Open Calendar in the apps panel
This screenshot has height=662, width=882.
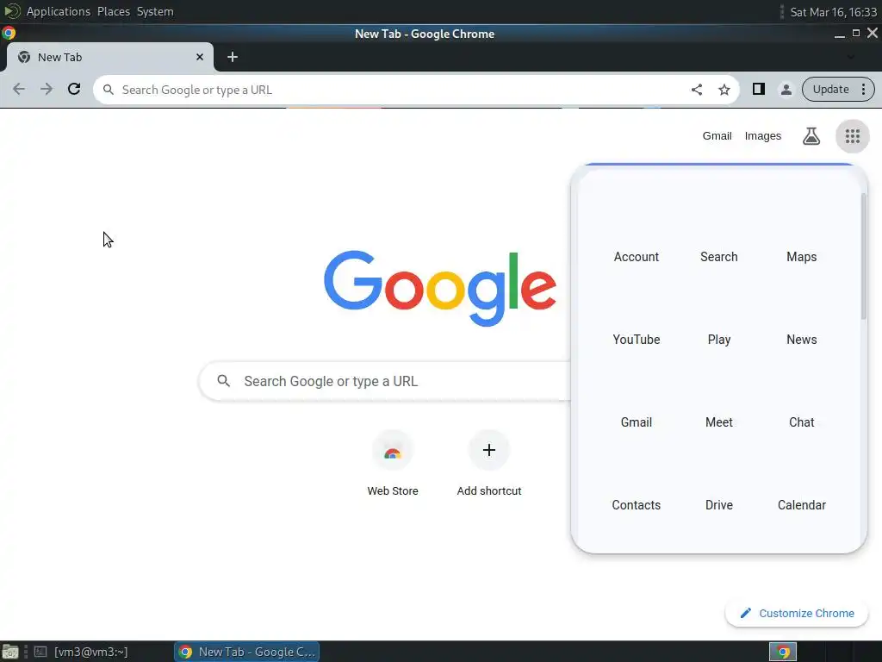(801, 505)
